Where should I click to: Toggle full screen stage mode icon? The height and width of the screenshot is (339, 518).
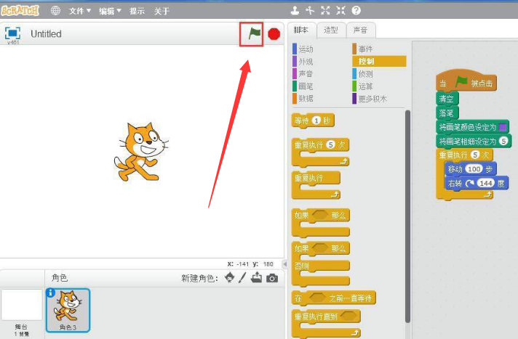12,33
